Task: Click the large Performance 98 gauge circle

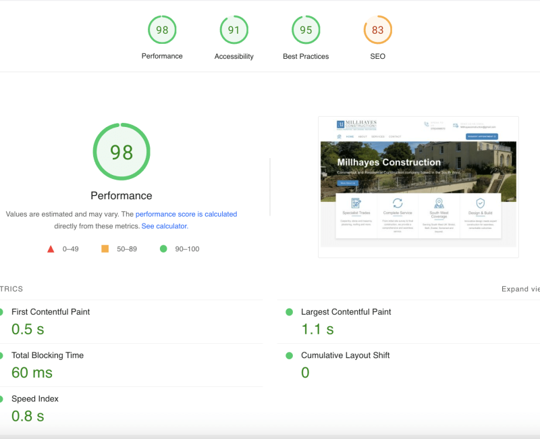Action: 122,152
